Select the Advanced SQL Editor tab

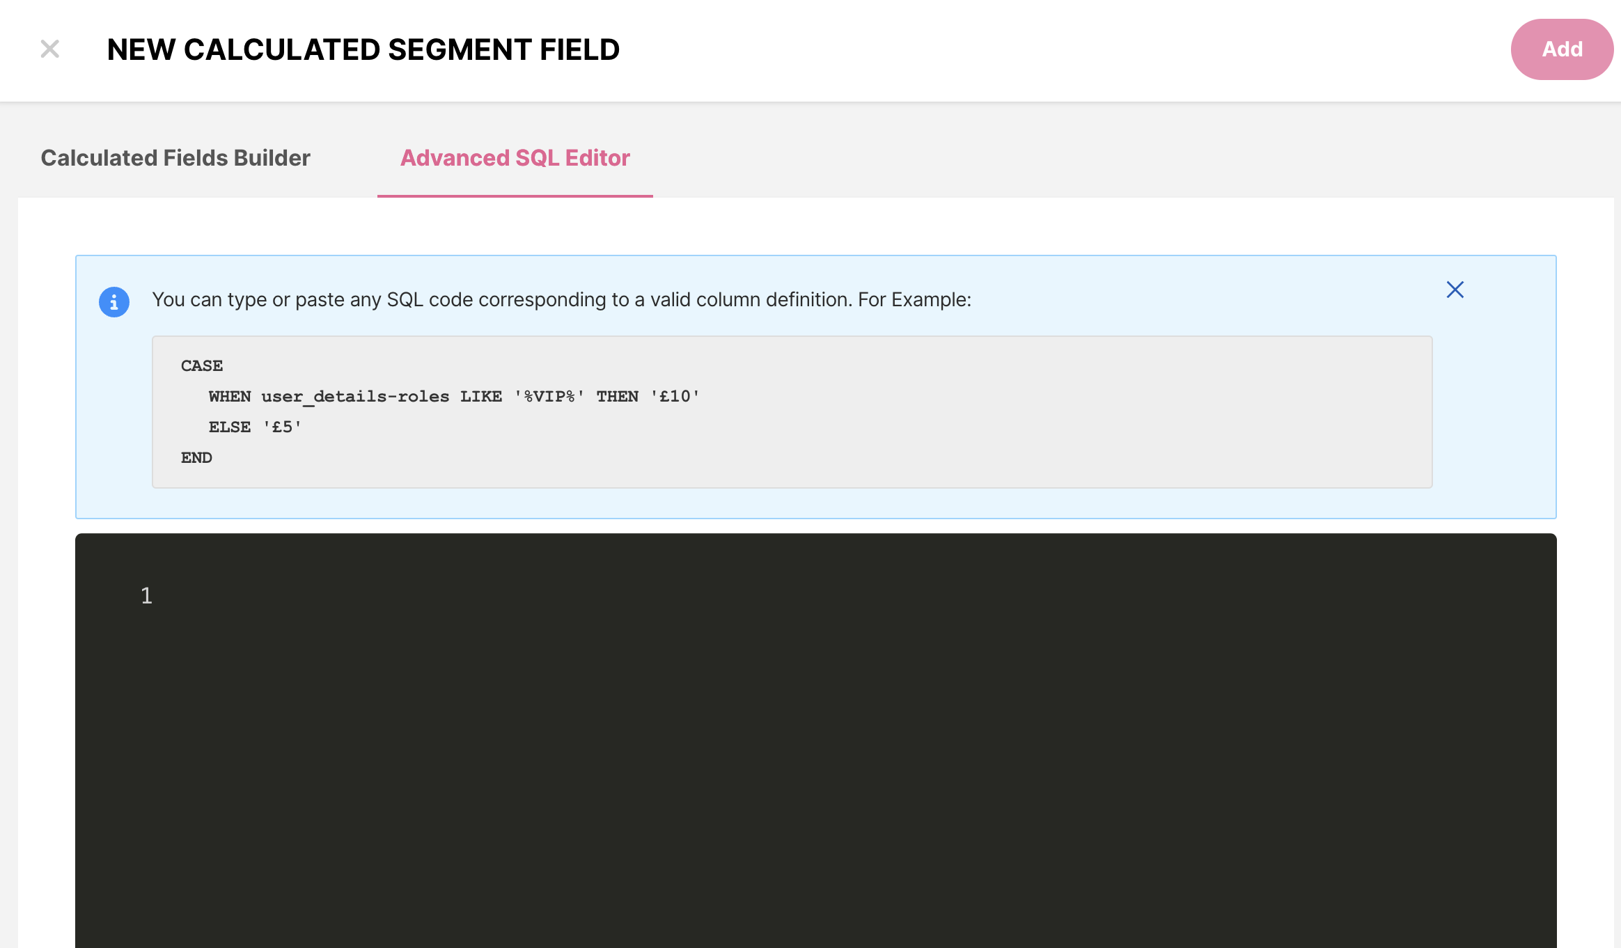point(515,158)
